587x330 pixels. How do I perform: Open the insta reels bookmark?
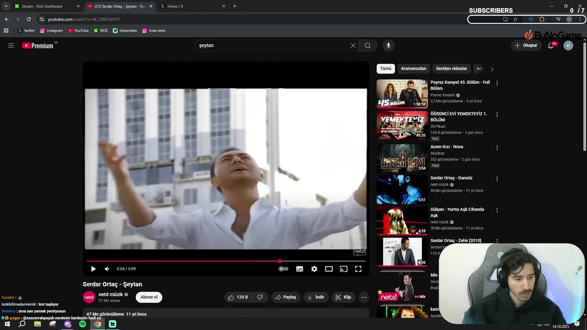pyautogui.click(x=154, y=31)
